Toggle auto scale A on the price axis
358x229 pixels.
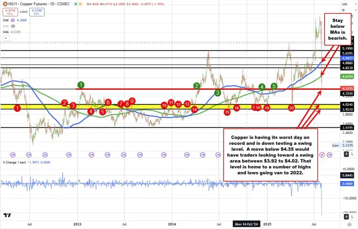[x=346, y=154]
